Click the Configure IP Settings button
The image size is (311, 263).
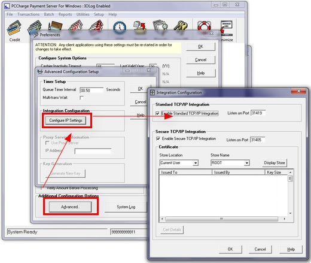coord(66,120)
